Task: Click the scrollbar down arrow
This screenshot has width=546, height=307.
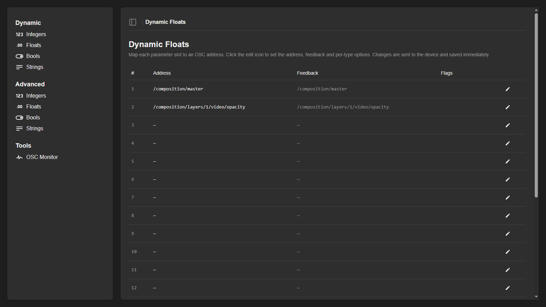Action: (536, 297)
